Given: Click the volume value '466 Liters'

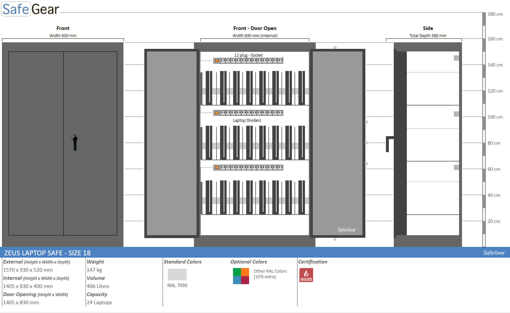Looking at the screenshot, I should [98, 286].
